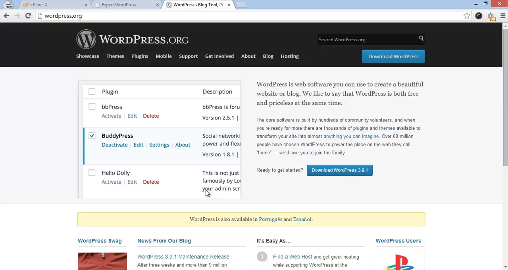Open the Chrome menu icon
508x270 pixels.
click(503, 16)
